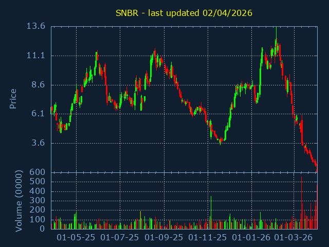Select the 01-09-25 date label
329x247 pixels.
(x=163, y=238)
